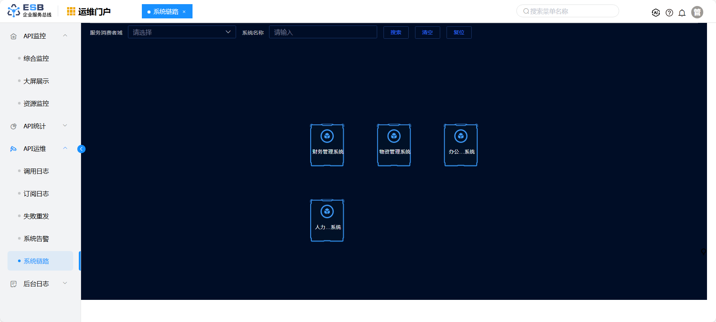Select the 物资管理系统 node
Screen dimensions: 716x322
(x=394, y=145)
